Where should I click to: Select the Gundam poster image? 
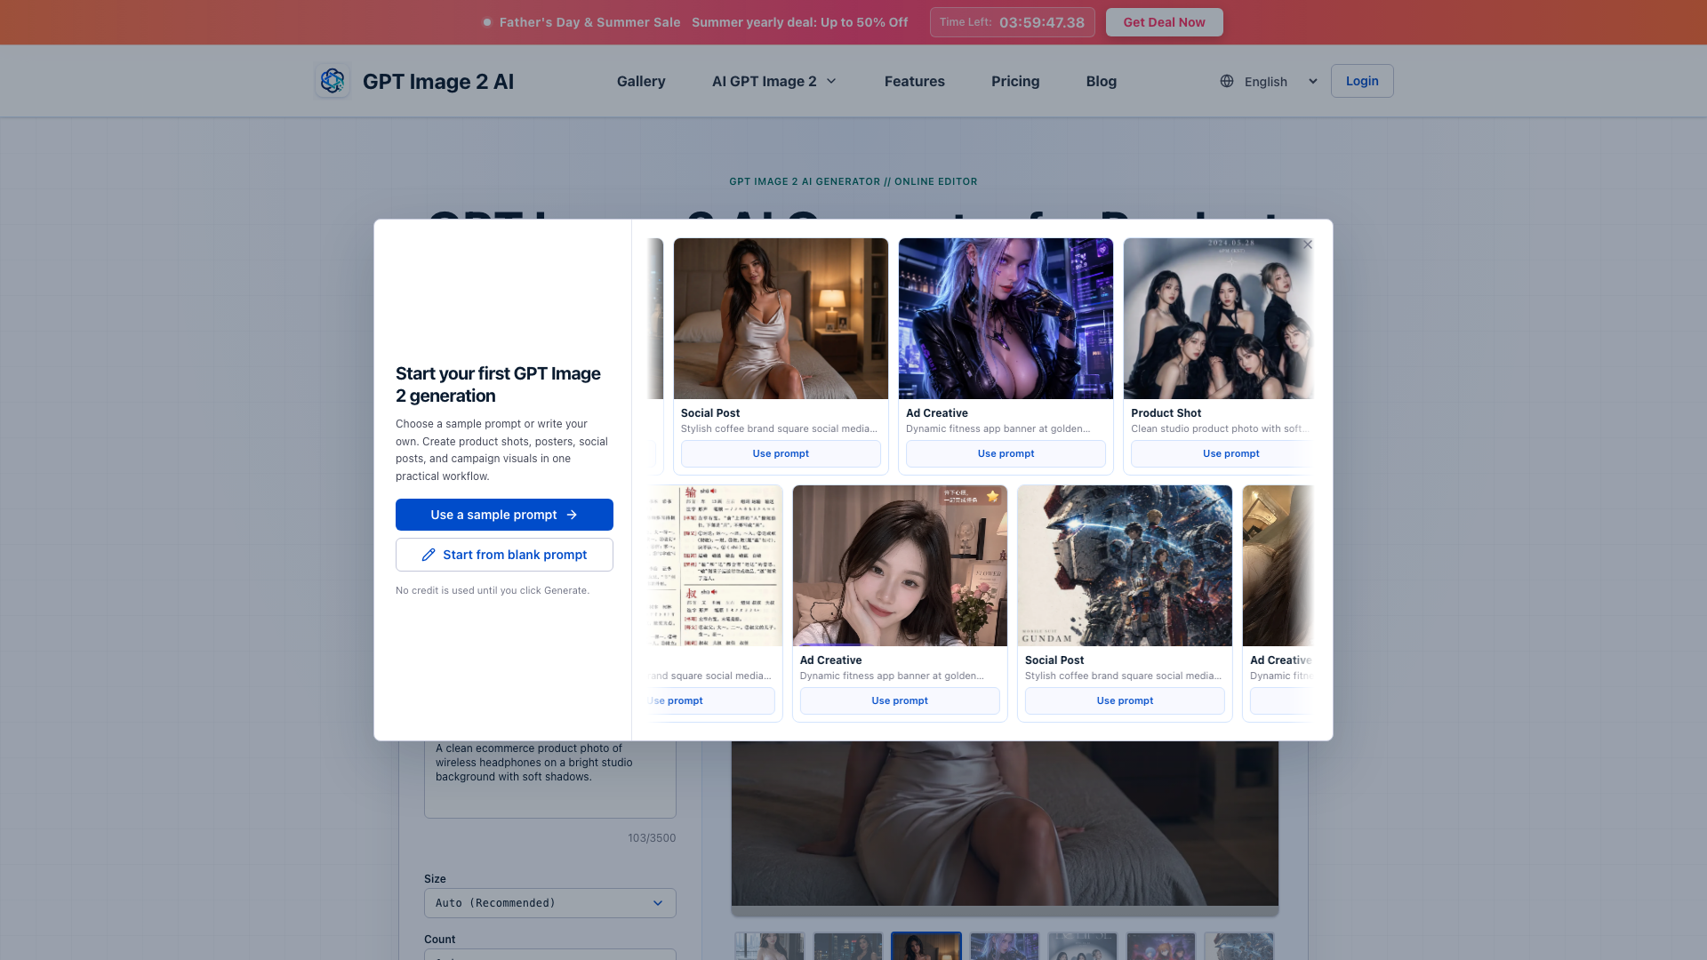(1125, 565)
